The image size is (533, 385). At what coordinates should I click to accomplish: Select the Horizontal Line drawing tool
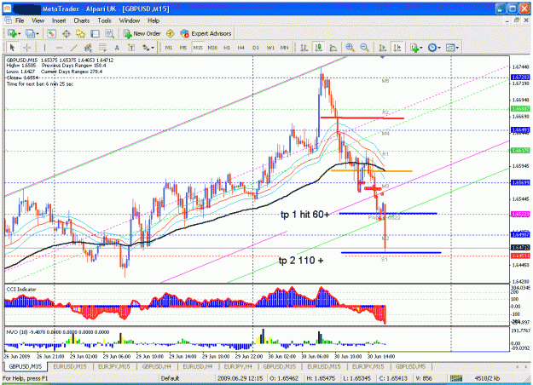[x=59, y=48]
